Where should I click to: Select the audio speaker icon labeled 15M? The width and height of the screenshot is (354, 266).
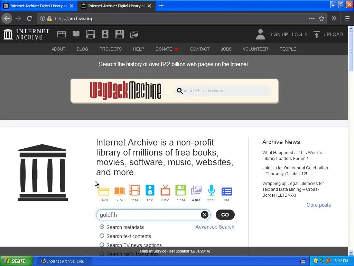coord(150,190)
